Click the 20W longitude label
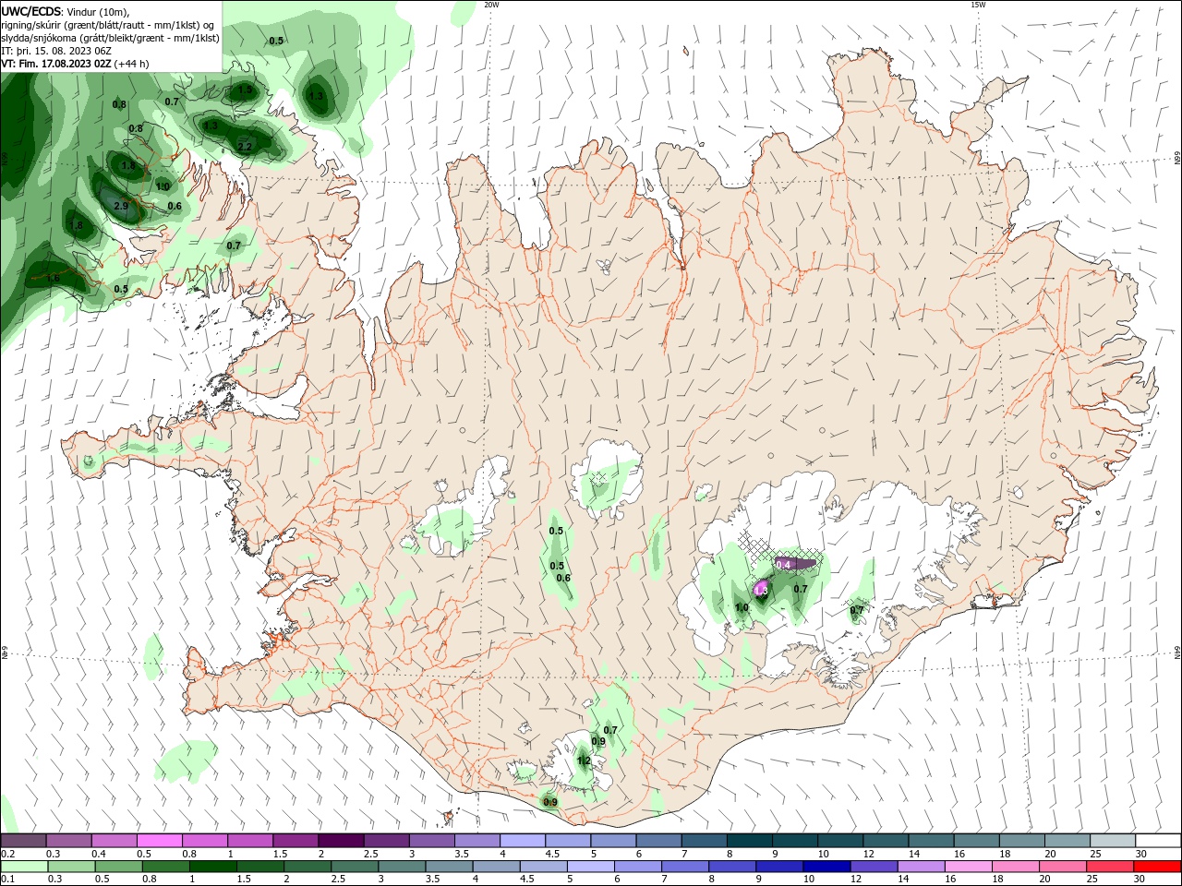Viewport: 1182px width, 886px height. pyautogui.click(x=491, y=5)
